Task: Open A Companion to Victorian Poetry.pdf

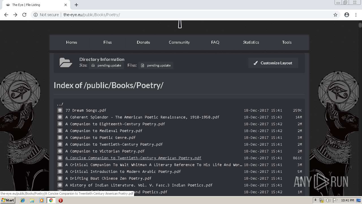Action: click(x=105, y=151)
